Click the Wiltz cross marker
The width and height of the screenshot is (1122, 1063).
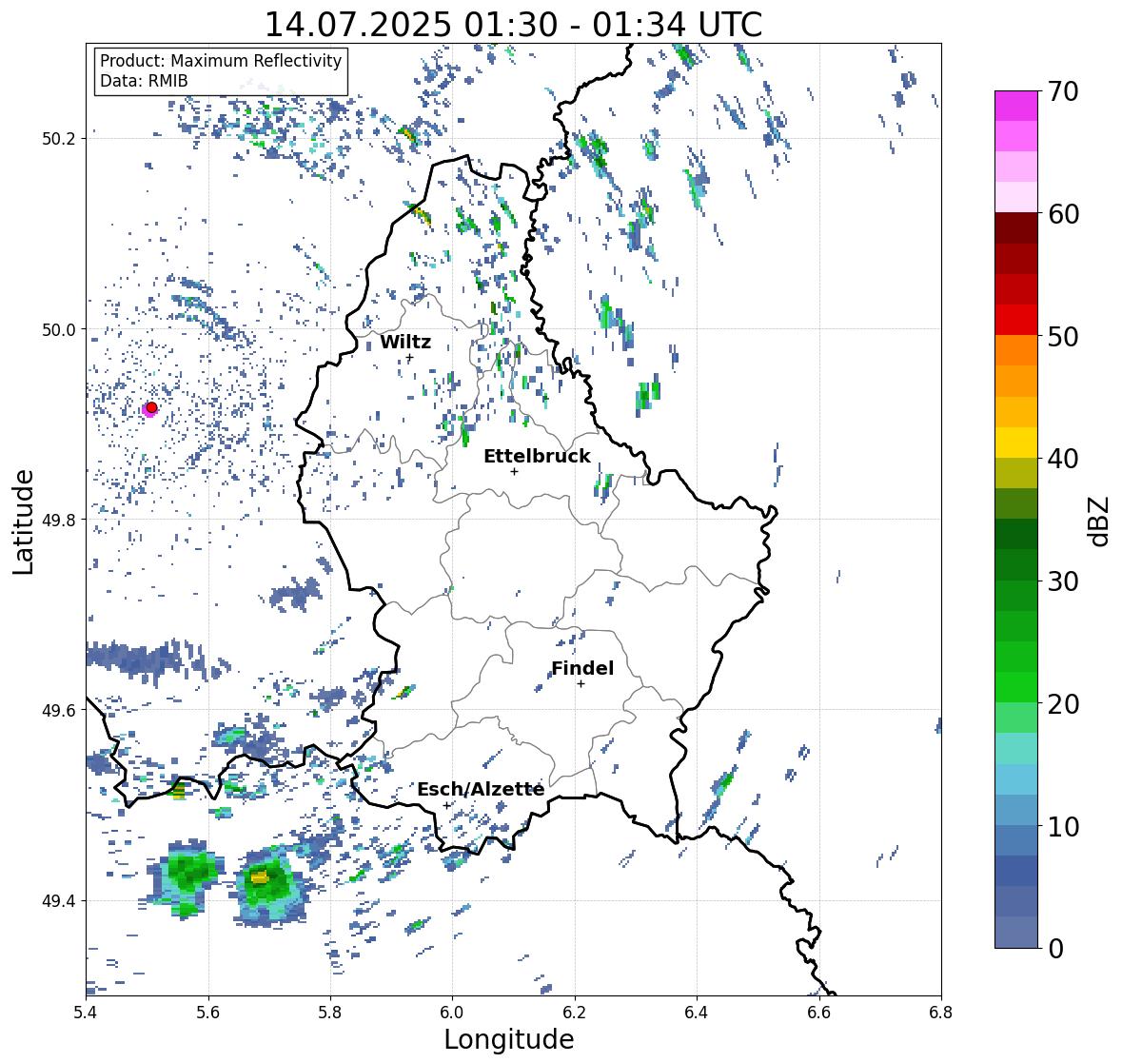pos(409,358)
